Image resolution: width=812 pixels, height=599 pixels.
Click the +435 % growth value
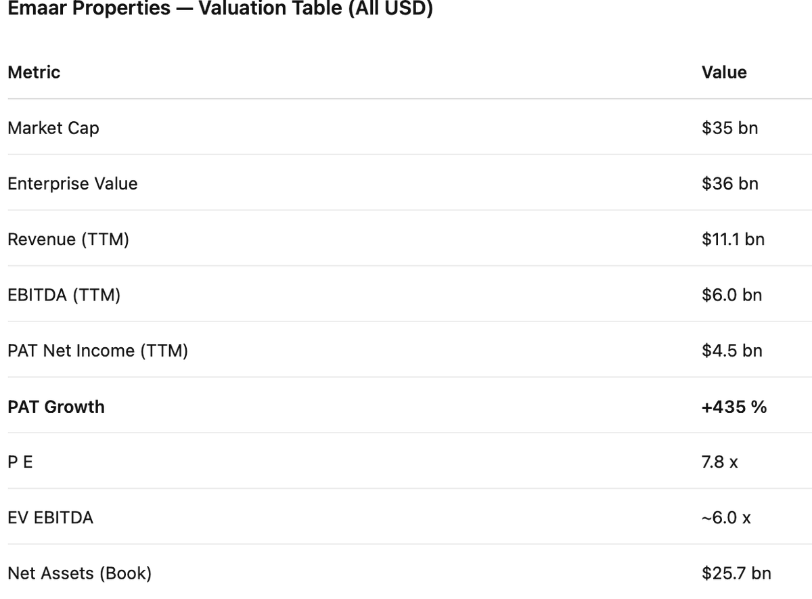point(734,407)
